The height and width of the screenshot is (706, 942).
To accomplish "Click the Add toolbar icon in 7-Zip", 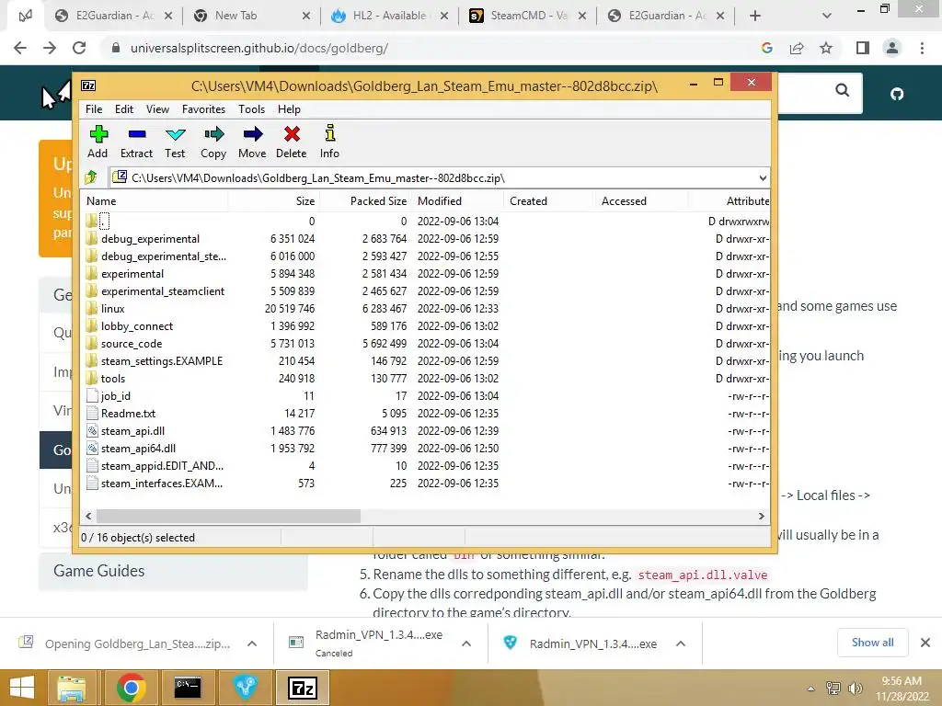I will pos(98,142).
